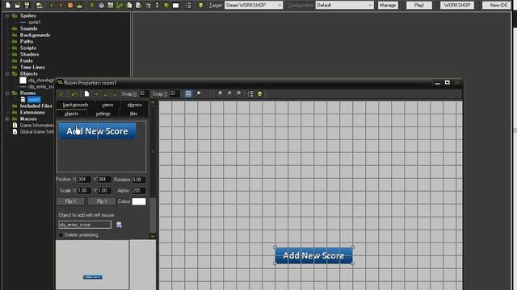Create a font using the T icon
517x290 pixels.
(x=148, y=6)
